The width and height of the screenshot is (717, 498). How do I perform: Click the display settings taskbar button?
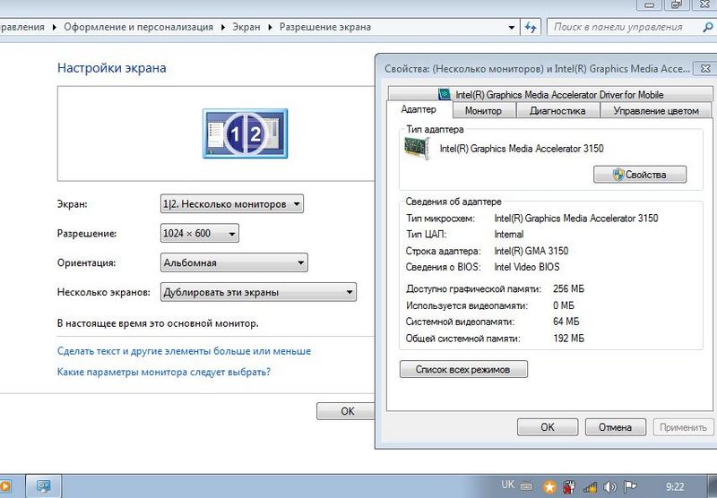coord(43,486)
